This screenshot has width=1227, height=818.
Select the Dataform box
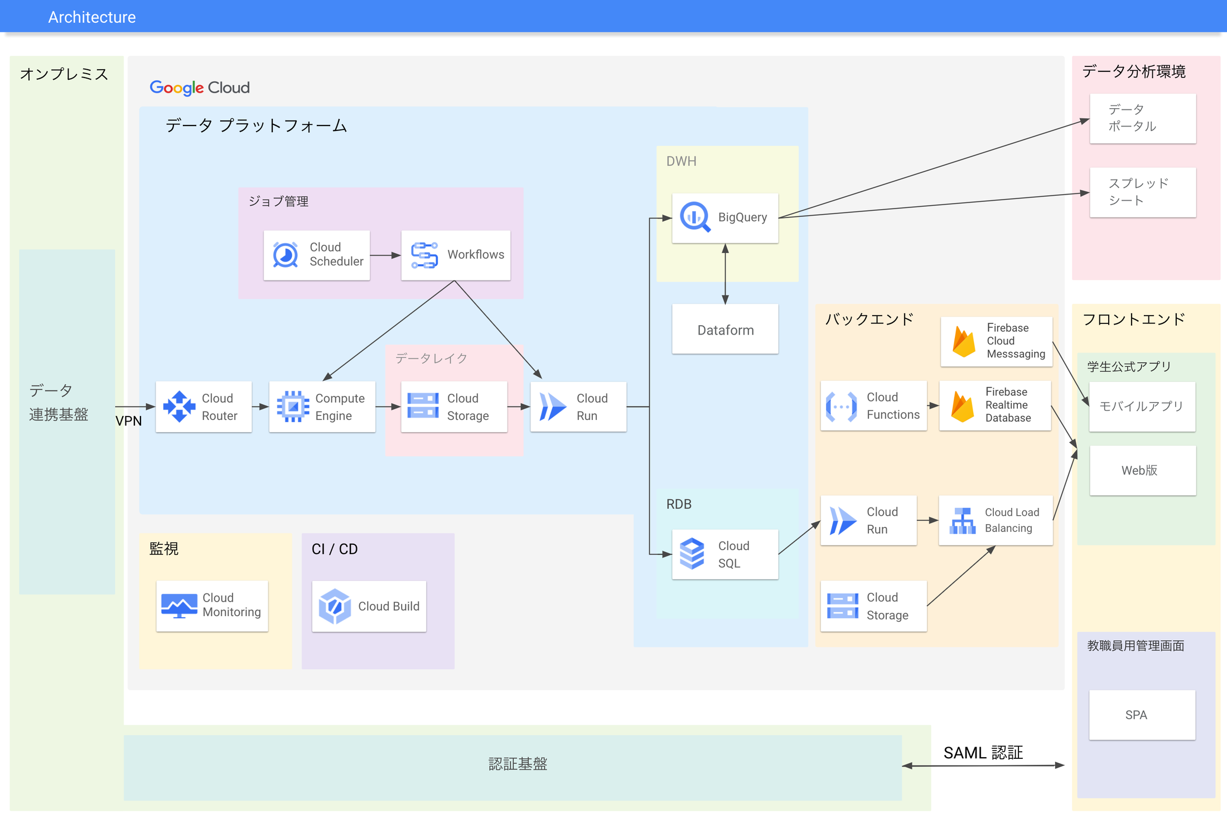725,329
